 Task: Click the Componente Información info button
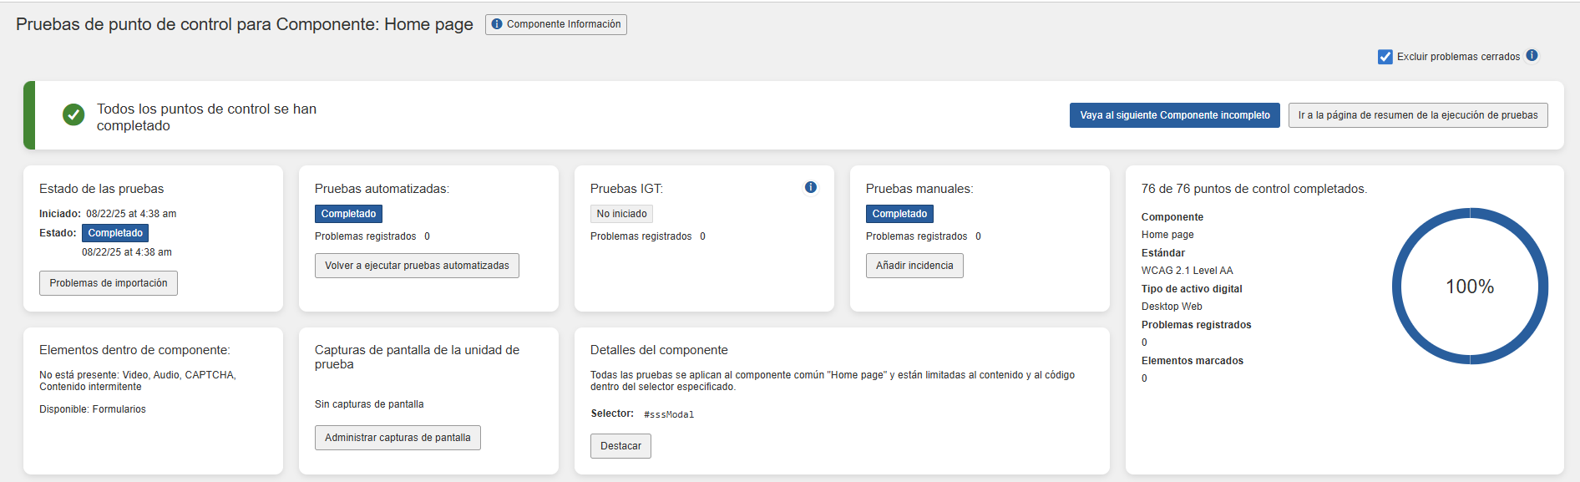pos(555,24)
